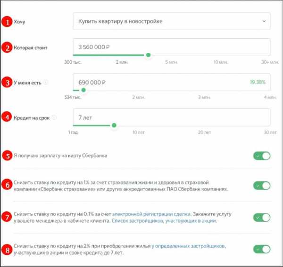Screen dimensions: 283x267
Task: Click the loan term slider handle
Action: coord(114,125)
